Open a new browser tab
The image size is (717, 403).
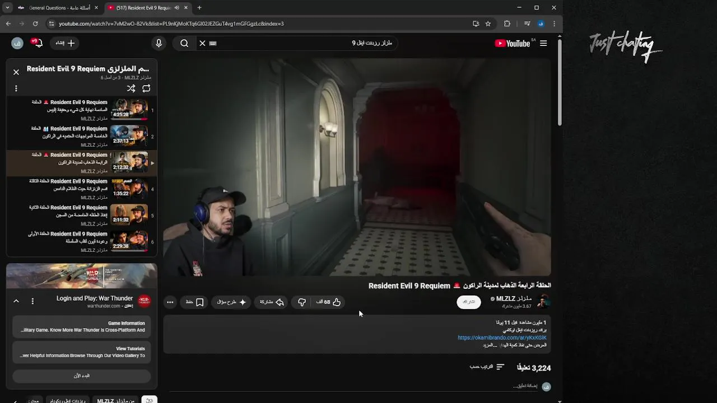199,8
